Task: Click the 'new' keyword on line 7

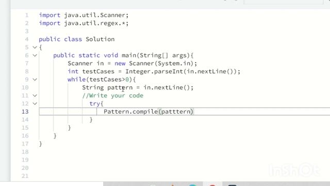Action: click(x=120, y=64)
